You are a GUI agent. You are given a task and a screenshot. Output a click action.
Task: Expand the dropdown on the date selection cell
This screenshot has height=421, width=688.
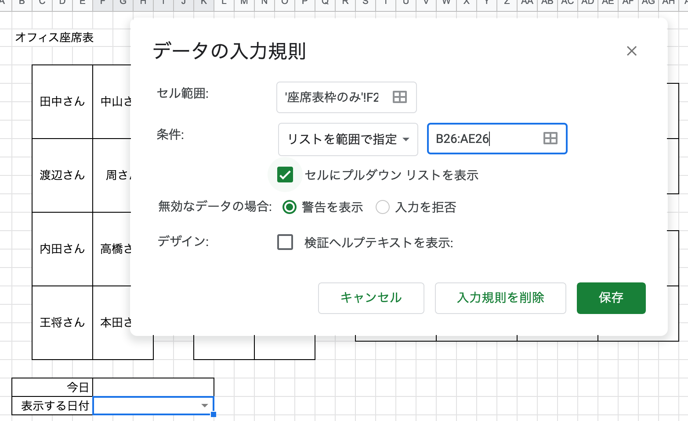pos(205,406)
